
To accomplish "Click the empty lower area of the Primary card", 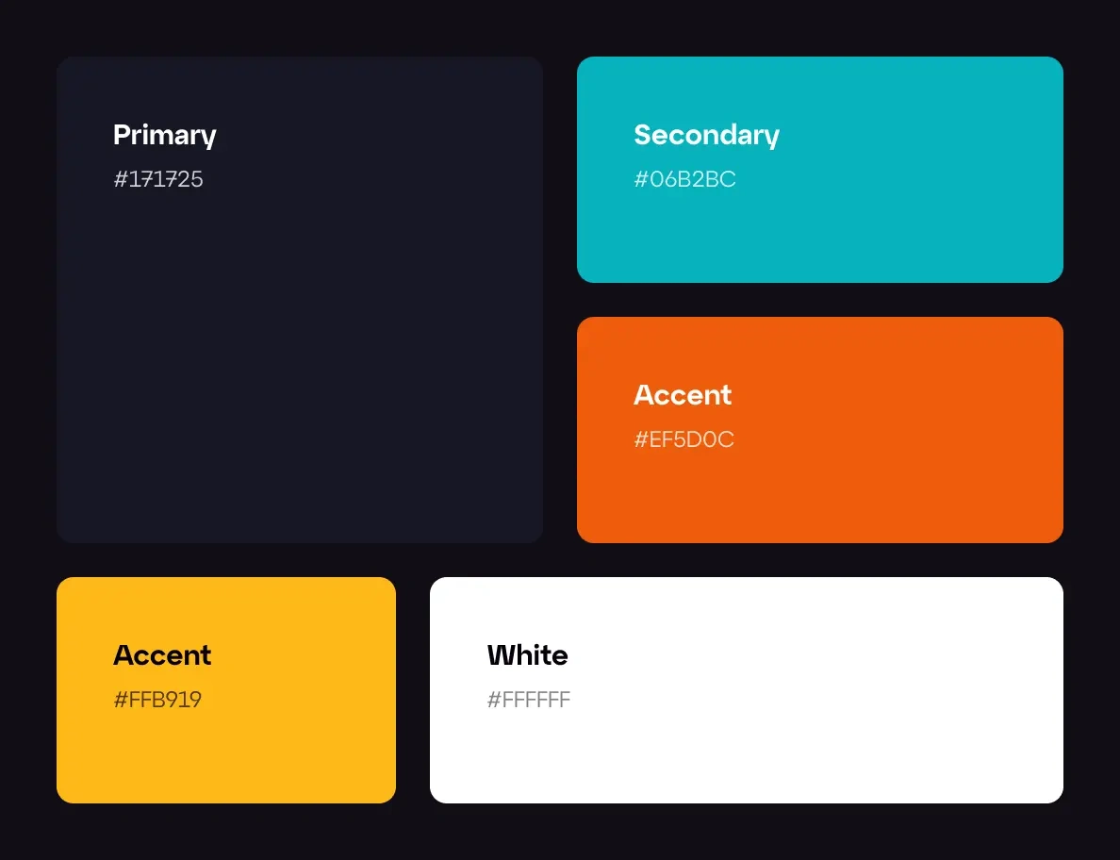I will [x=299, y=424].
